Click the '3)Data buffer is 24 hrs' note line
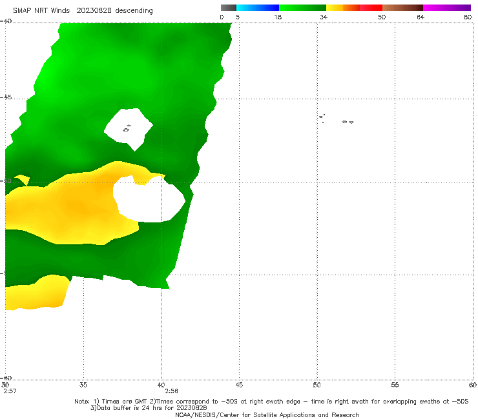Screen dimensions: 478x419 click(x=149, y=408)
